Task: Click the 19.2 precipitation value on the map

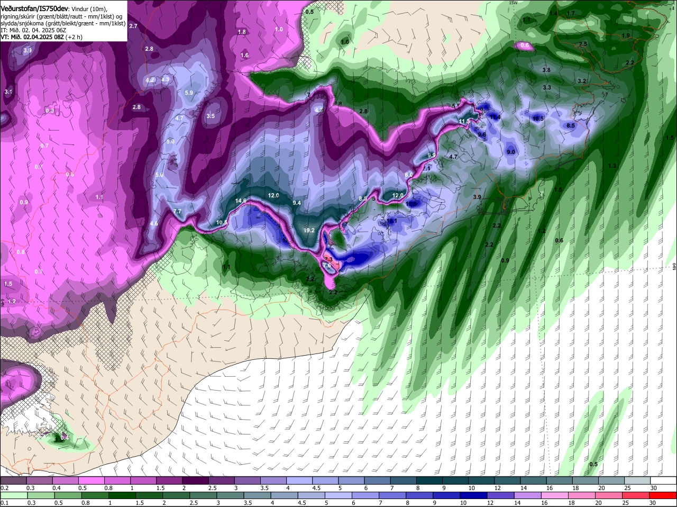Action: [x=309, y=230]
